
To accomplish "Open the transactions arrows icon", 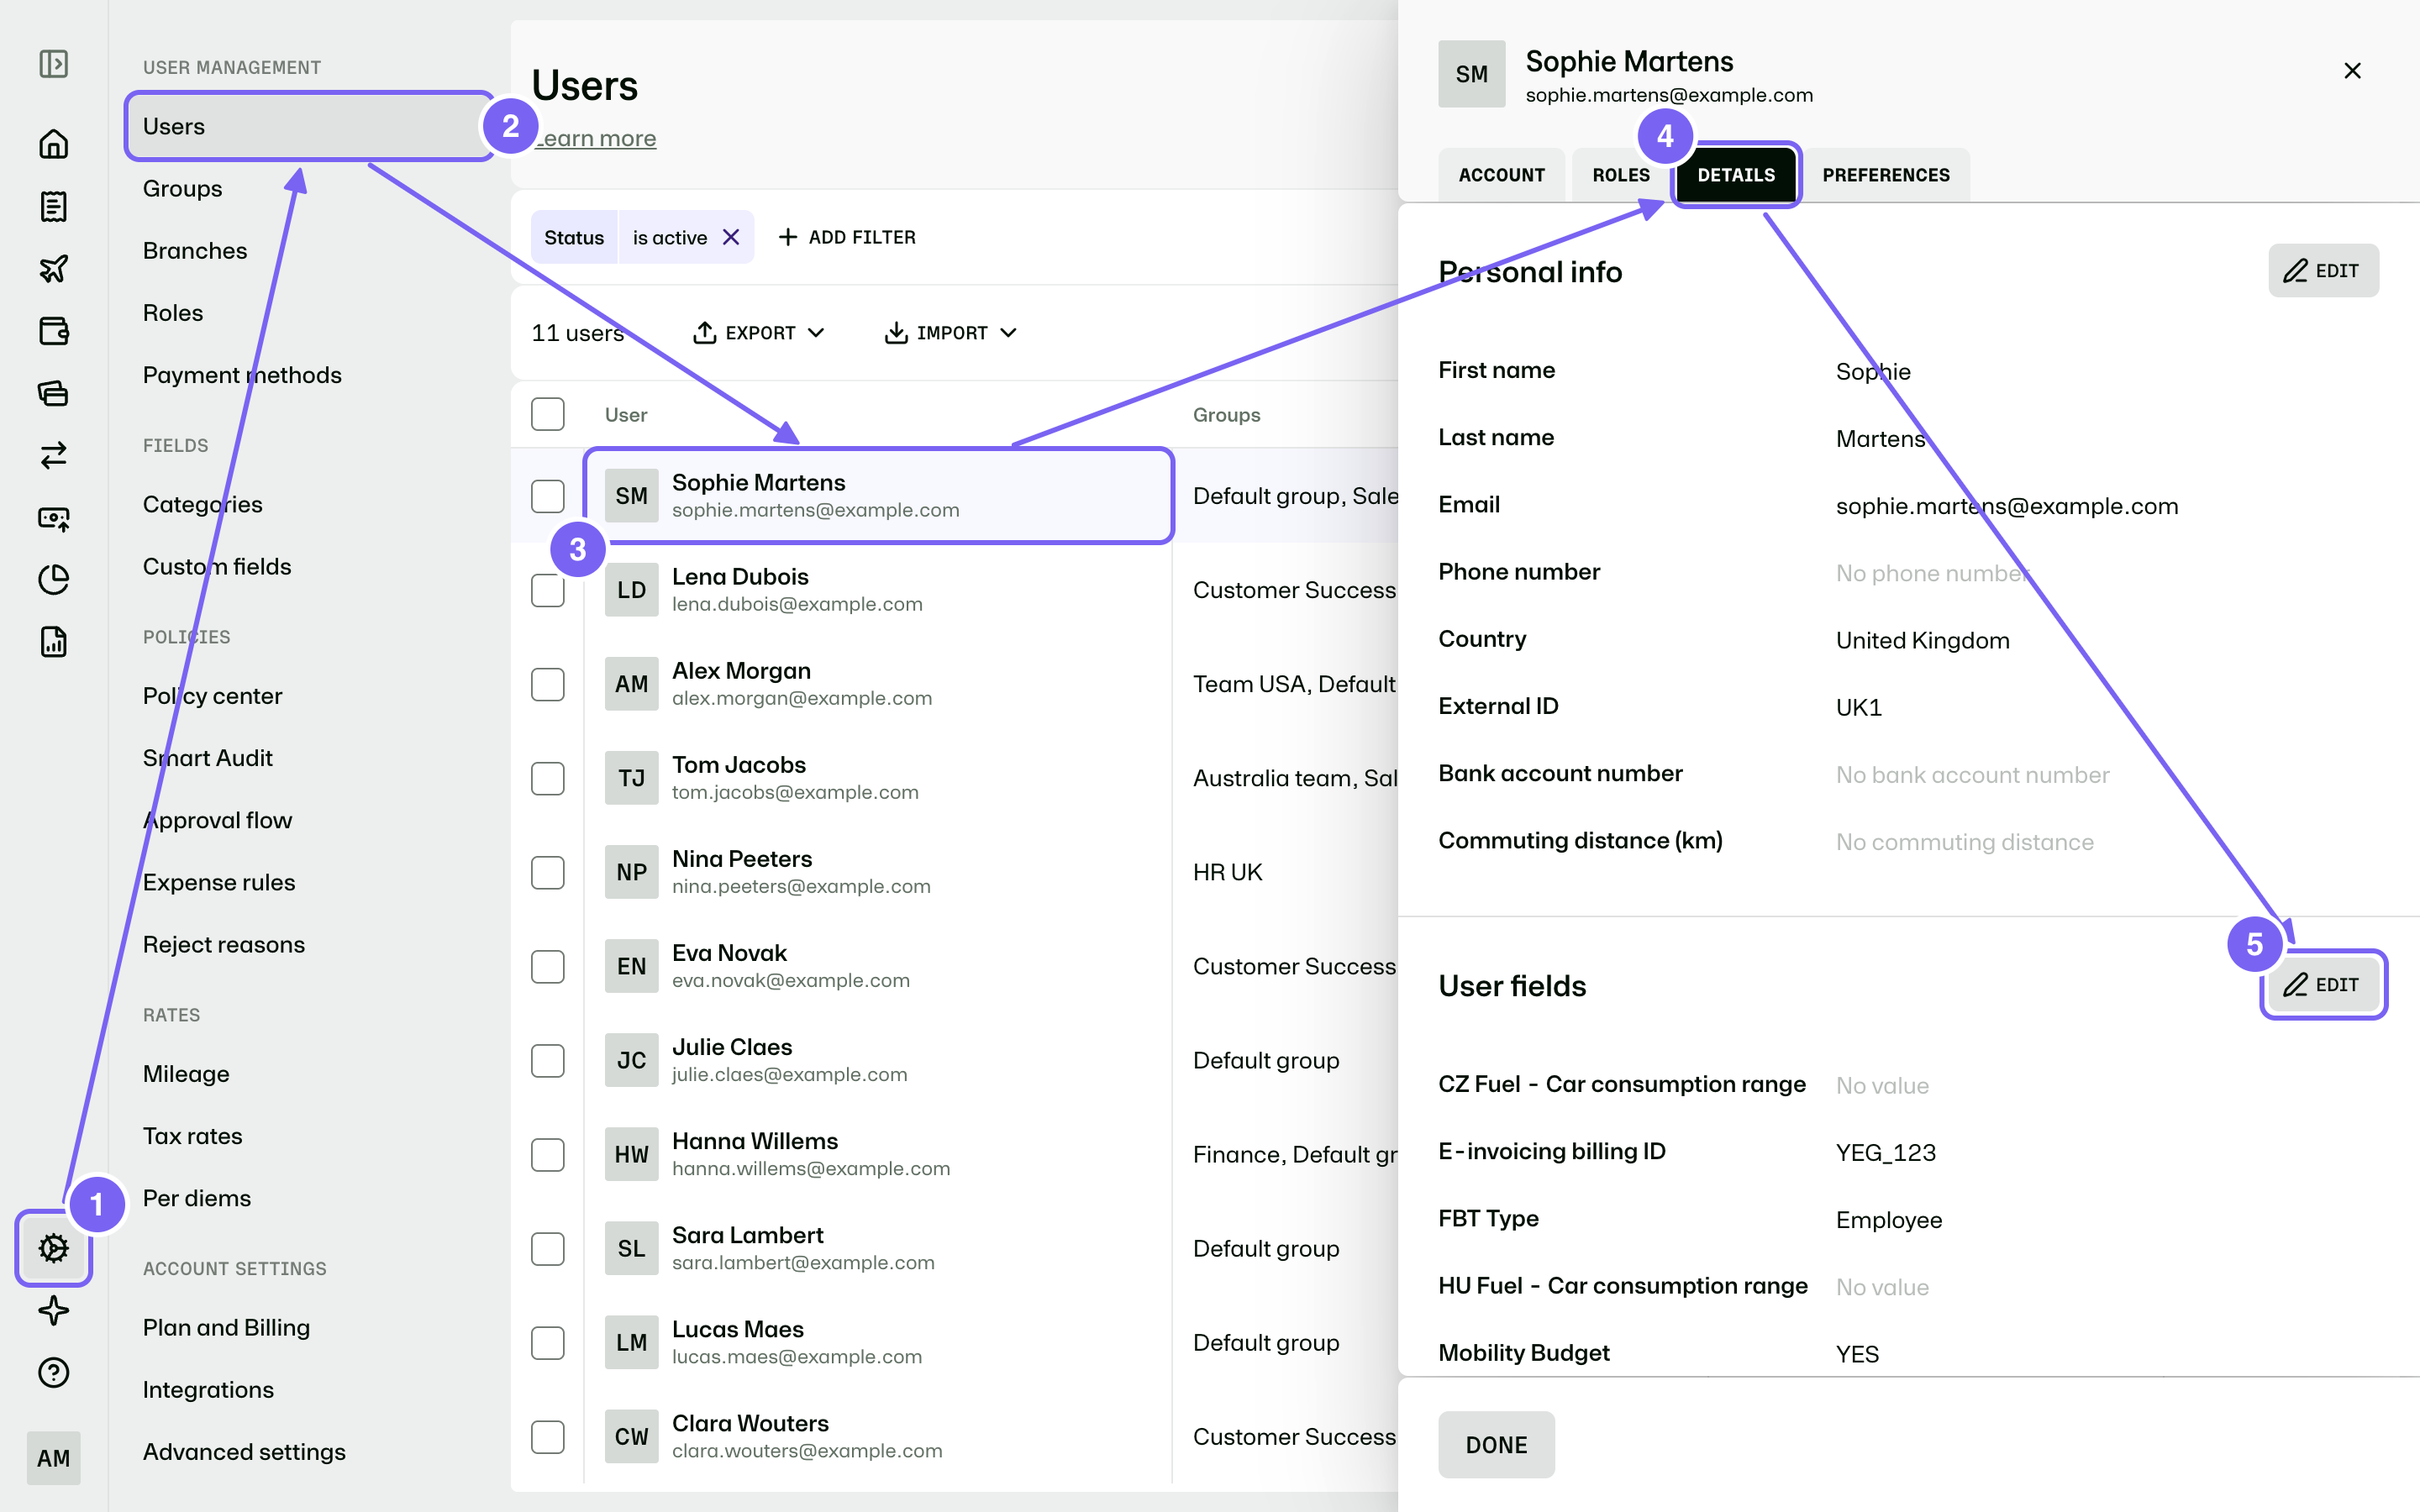I will click(x=53, y=455).
